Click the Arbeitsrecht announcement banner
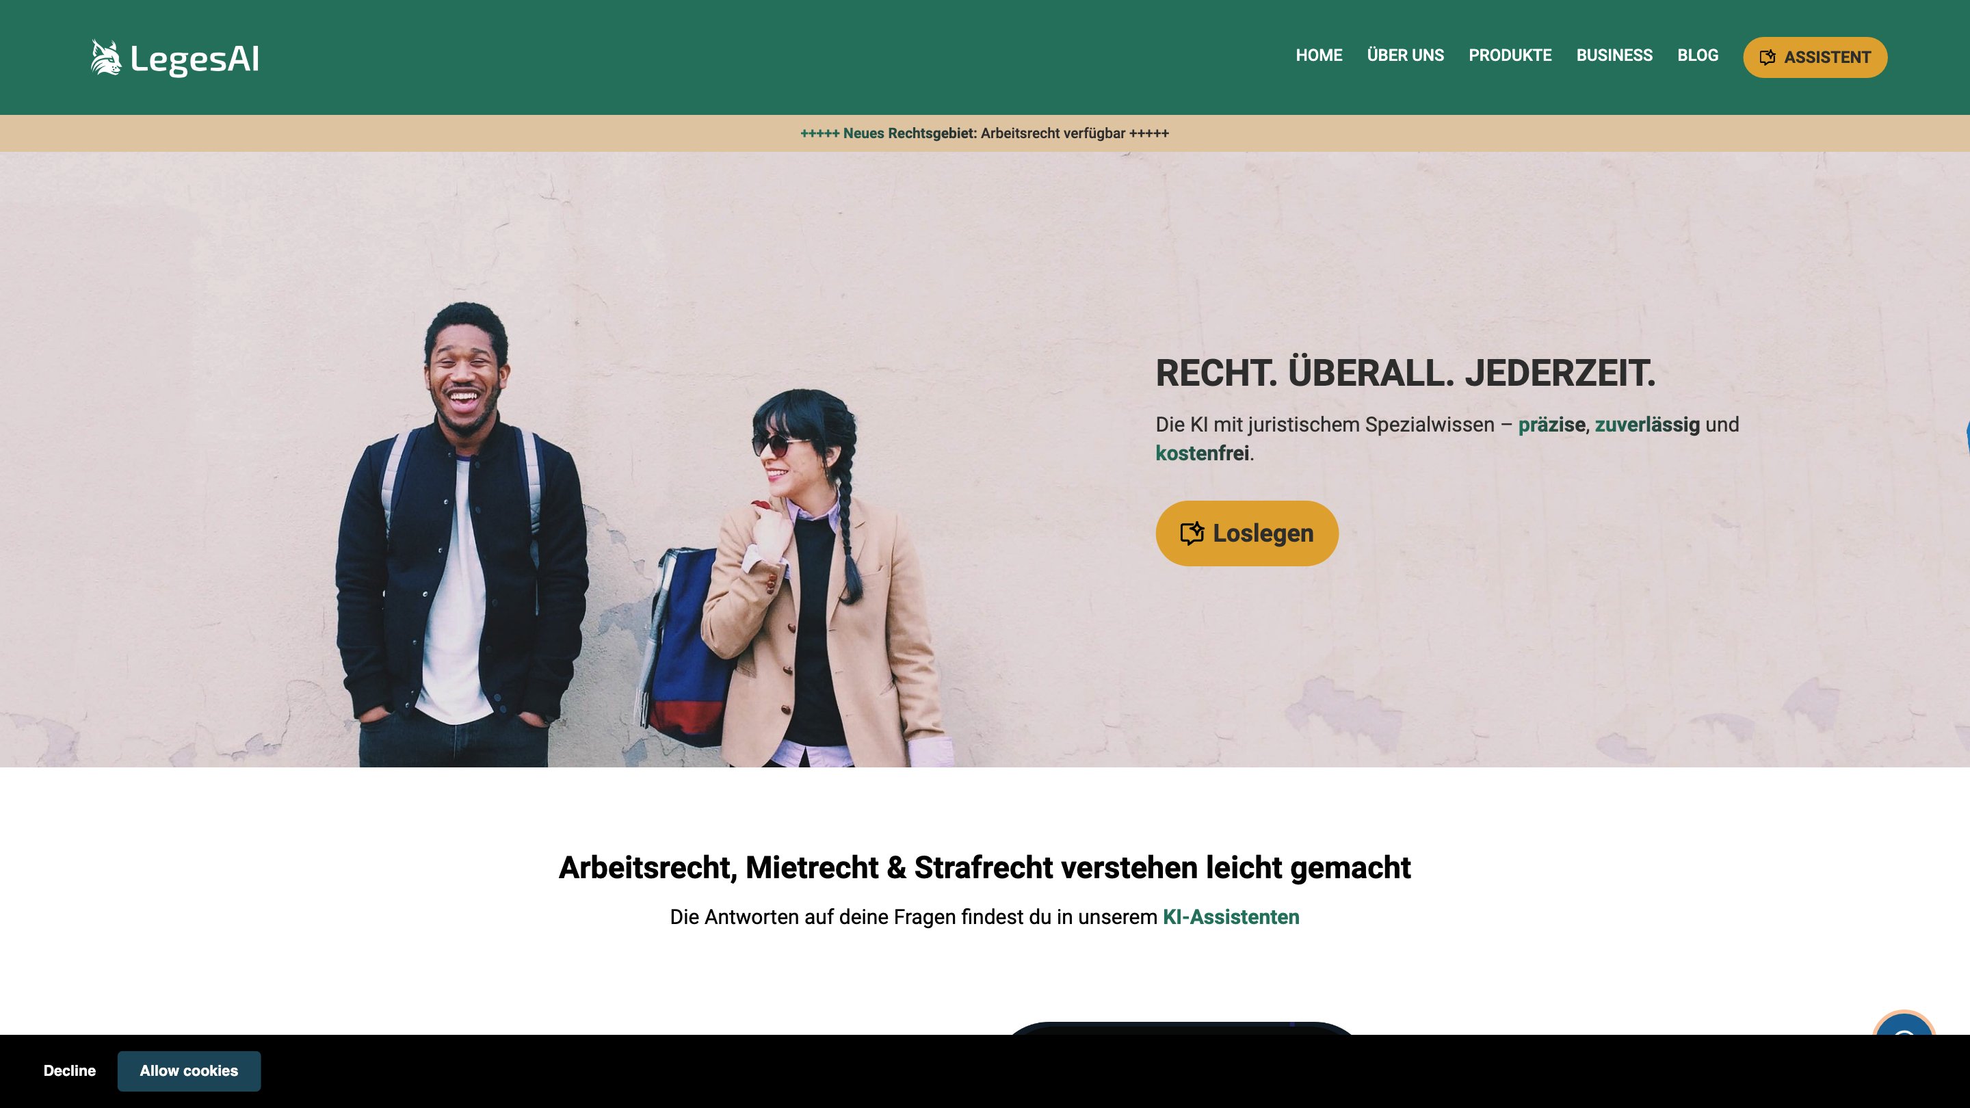The height and width of the screenshot is (1108, 1970). click(984, 133)
